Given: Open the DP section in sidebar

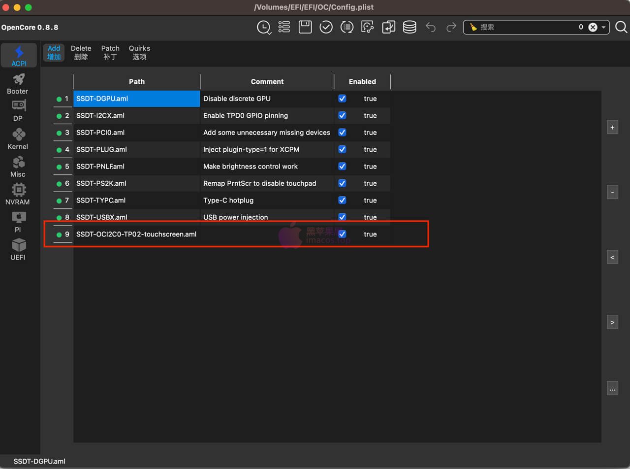Looking at the screenshot, I should [x=18, y=111].
